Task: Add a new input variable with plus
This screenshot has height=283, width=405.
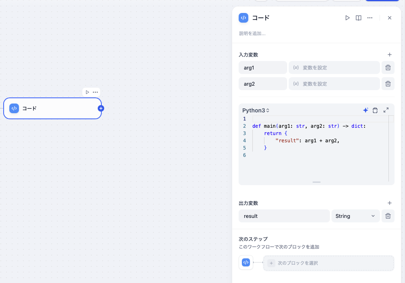Action: coord(390,55)
